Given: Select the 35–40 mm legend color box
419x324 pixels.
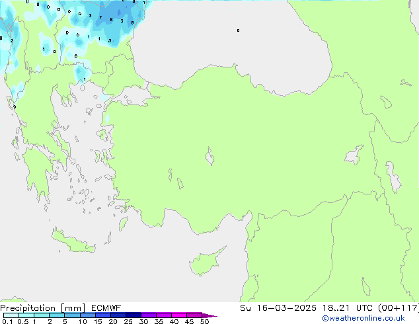Looking at the screenshot, I should click(163, 315).
